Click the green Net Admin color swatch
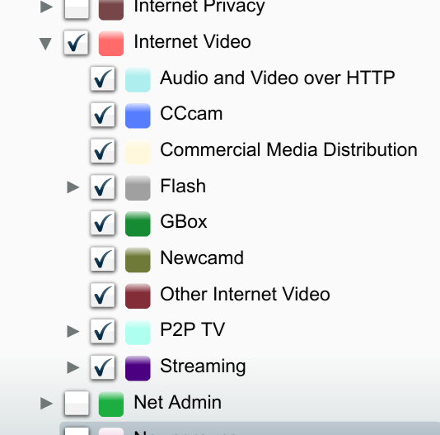Viewport: 440px width, 435px height. pyautogui.click(x=111, y=404)
